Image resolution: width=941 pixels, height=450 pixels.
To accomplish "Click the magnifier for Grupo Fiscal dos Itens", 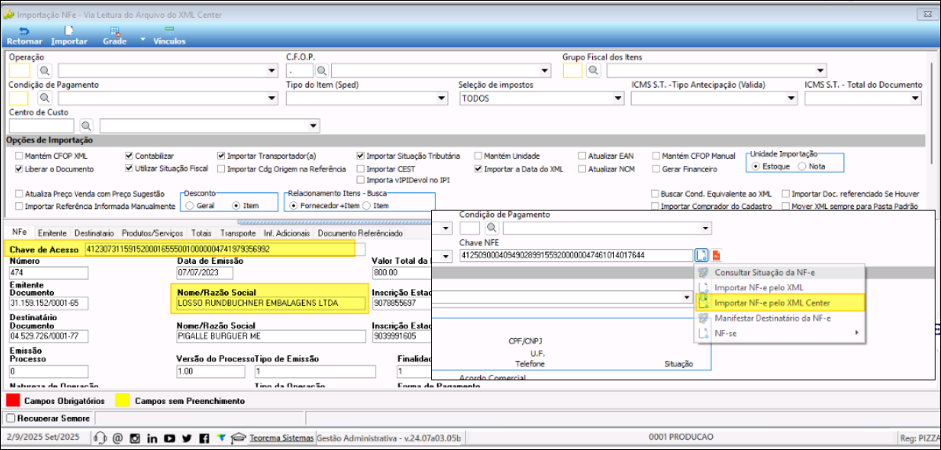I will pyautogui.click(x=593, y=70).
